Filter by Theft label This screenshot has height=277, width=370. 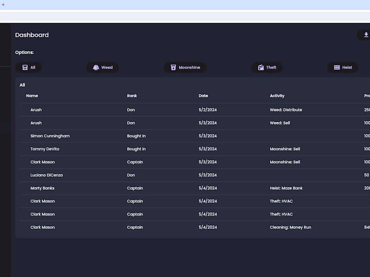(271, 67)
